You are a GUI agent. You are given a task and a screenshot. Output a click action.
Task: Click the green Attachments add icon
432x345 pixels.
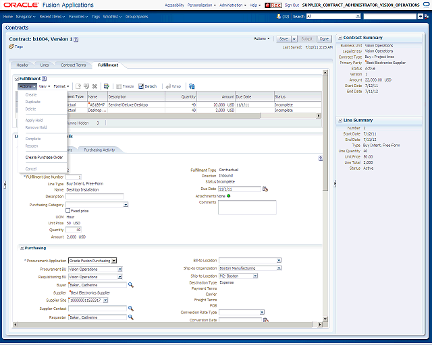click(x=228, y=196)
